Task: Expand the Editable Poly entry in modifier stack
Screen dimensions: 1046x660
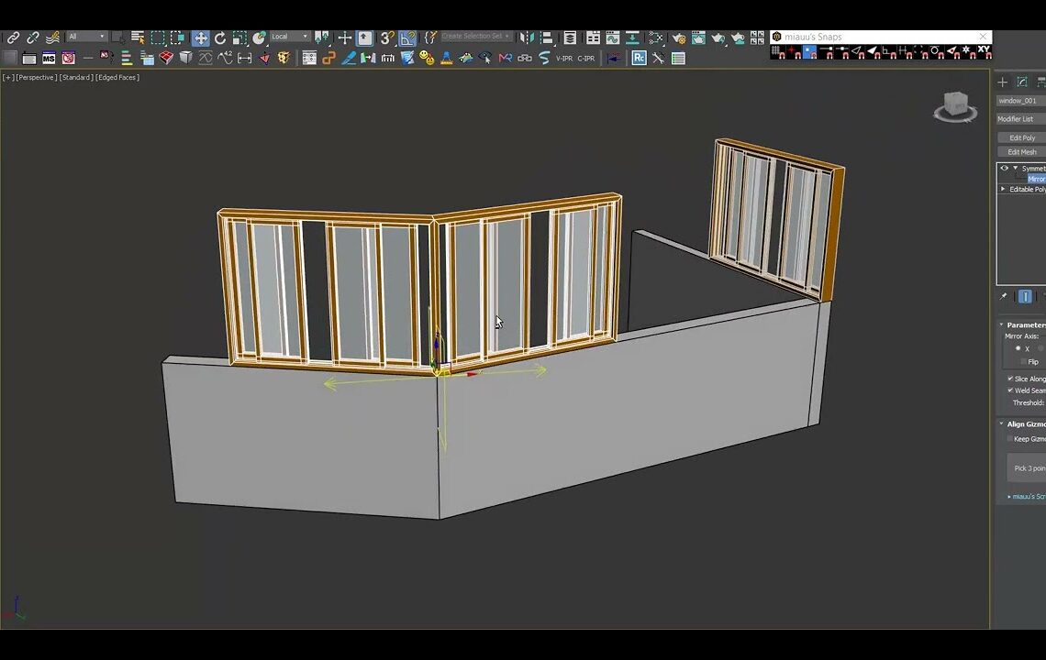Action: (1002, 189)
